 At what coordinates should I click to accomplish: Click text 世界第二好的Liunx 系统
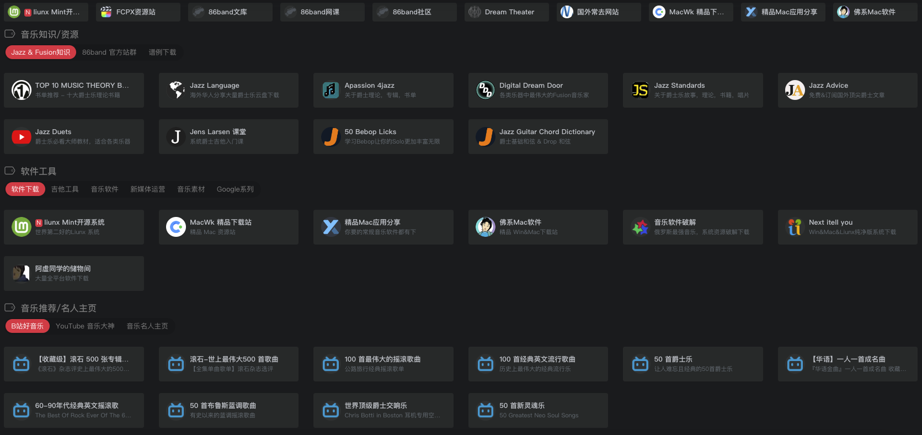coord(67,232)
